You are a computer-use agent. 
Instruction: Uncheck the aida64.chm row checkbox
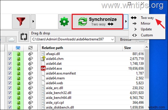click(x=10, y=59)
